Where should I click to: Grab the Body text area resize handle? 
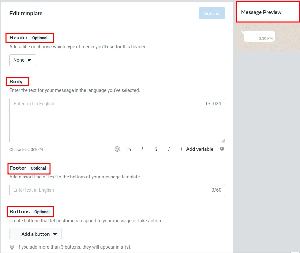pyautogui.click(x=223, y=141)
